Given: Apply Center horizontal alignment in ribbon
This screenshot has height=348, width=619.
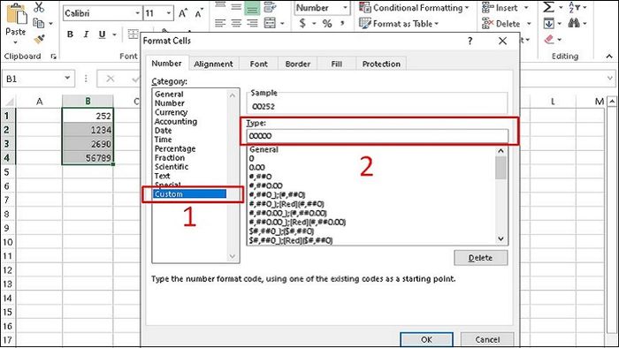Looking at the screenshot, I should [236, 23].
